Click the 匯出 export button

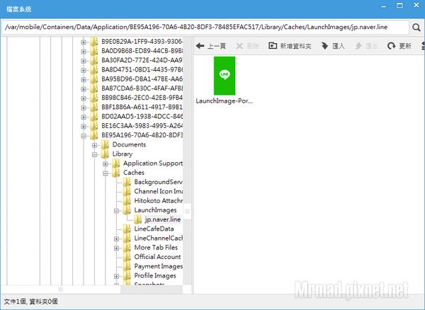(366, 46)
